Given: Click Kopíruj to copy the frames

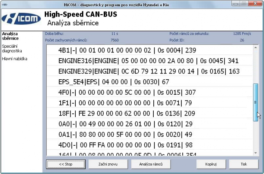Looking at the screenshot, I should (x=210, y=164).
